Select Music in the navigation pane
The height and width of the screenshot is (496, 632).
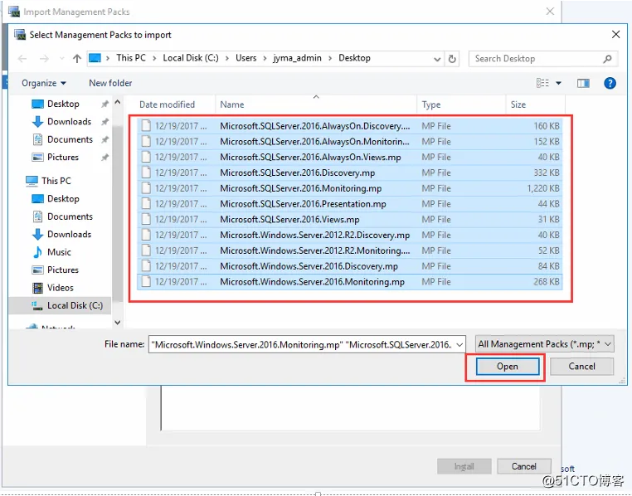click(59, 252)
